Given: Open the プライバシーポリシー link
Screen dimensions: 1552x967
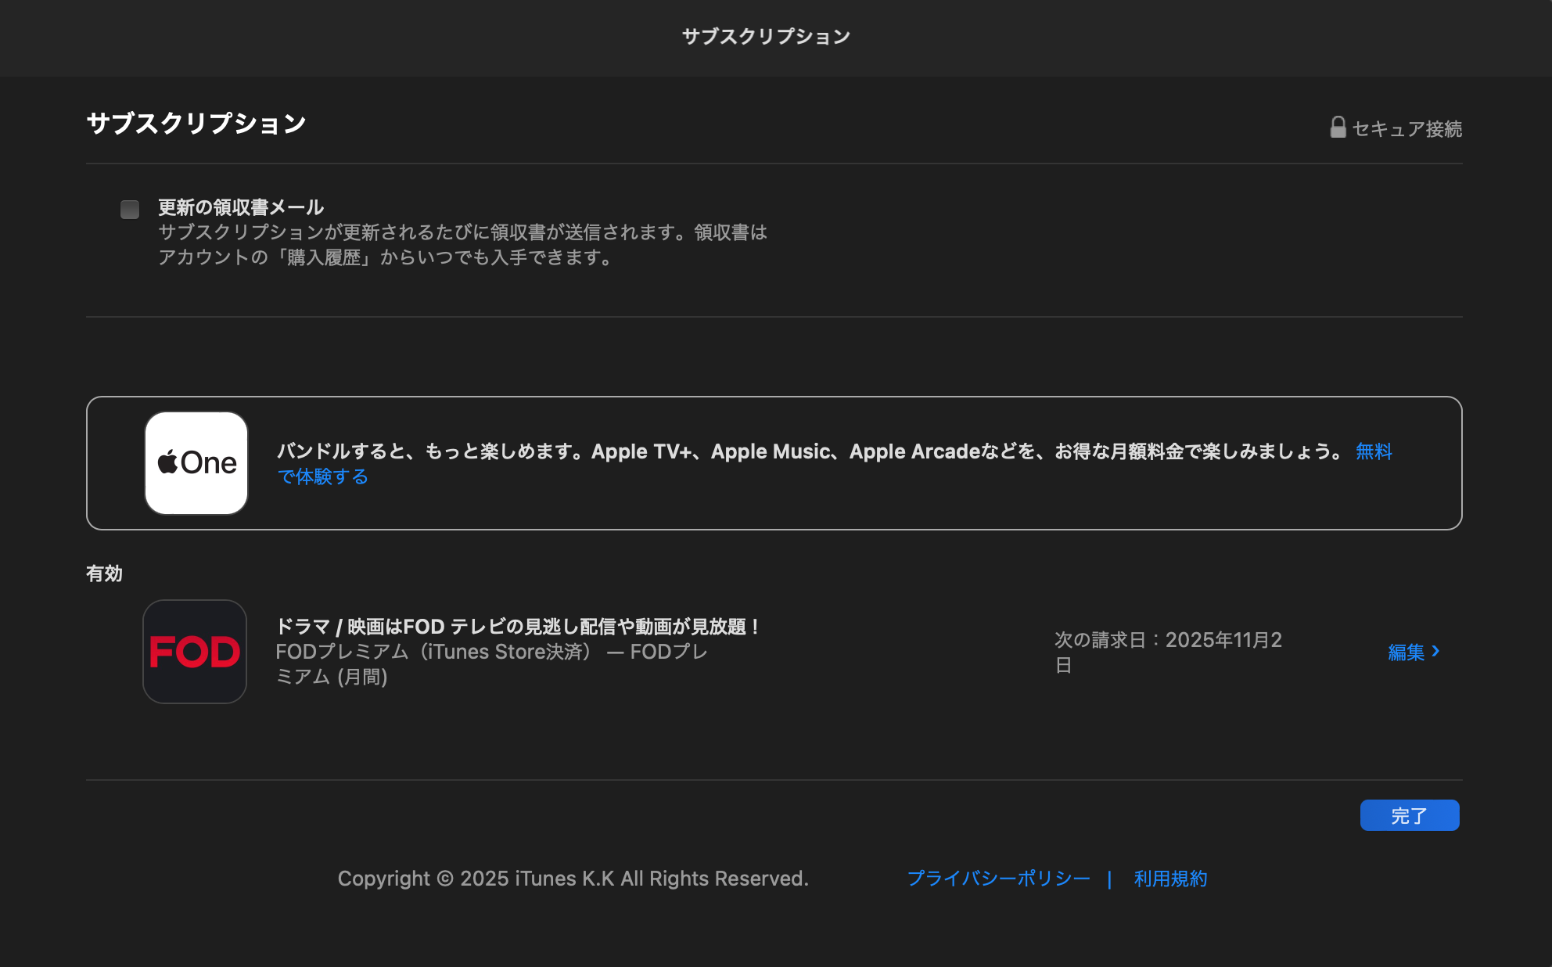Looking at the screenshot, I should point(998,878).
